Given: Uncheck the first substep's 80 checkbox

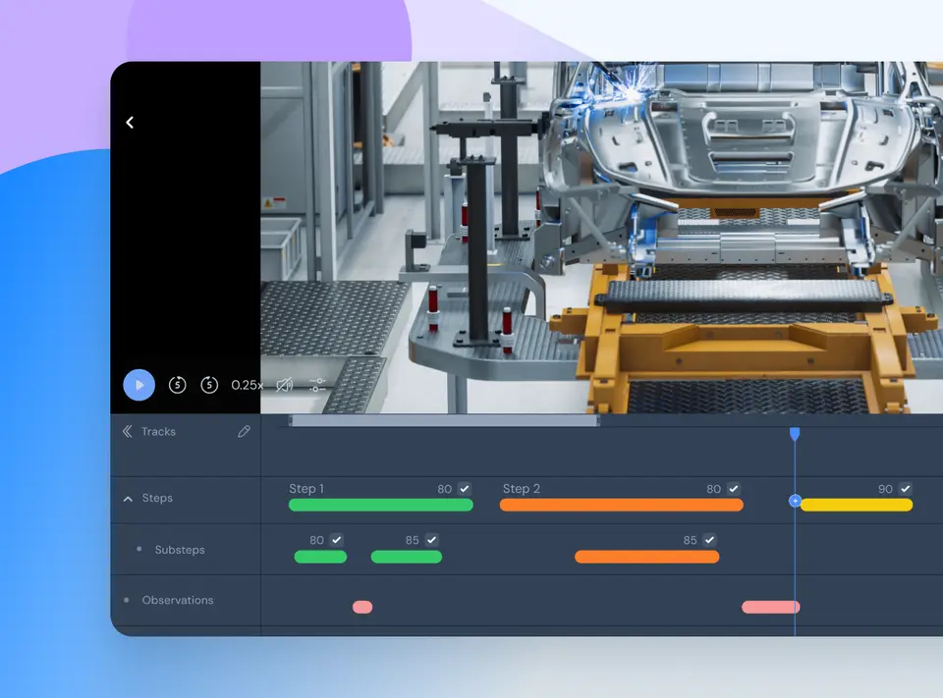Looking at the screenshot, I should pos(336,540).
